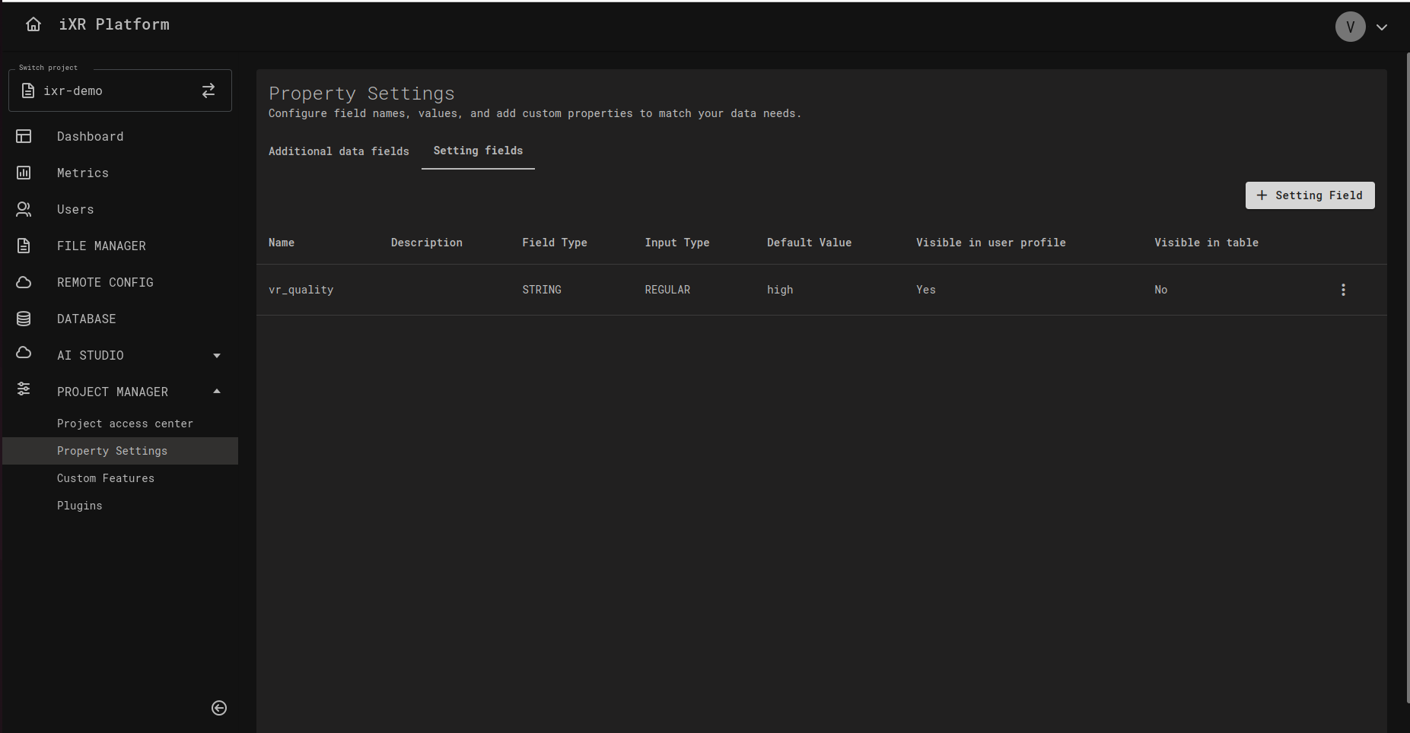Open Custom Features in the sidebar

[106, 478]
